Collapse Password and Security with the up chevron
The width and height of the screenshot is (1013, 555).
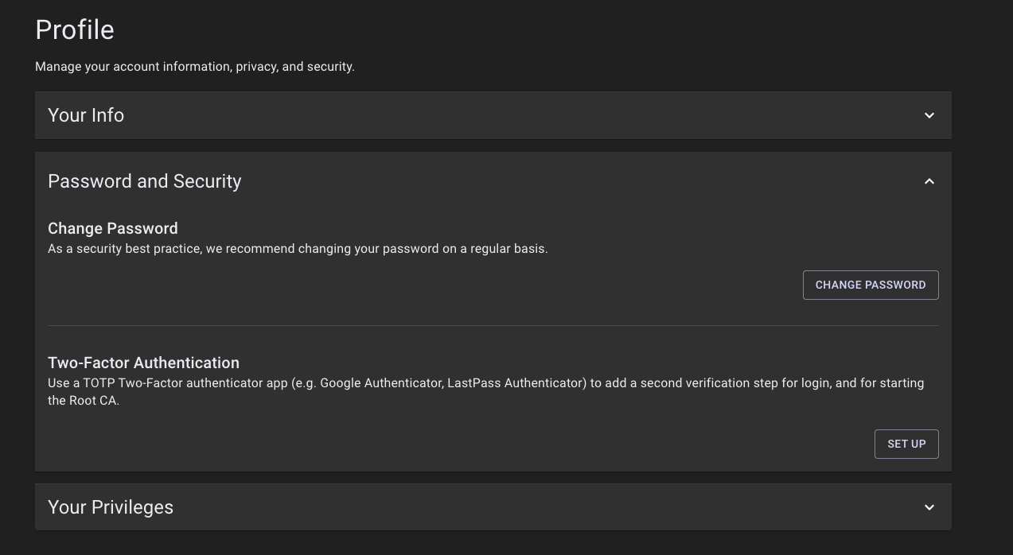929,181
